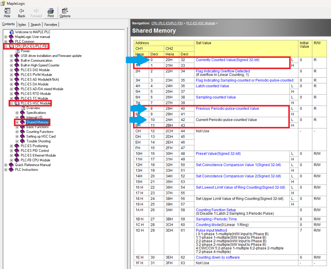Click CPU (PLC-ES/PLC-FB) navigation breadcrumb link

pos(167,23)
